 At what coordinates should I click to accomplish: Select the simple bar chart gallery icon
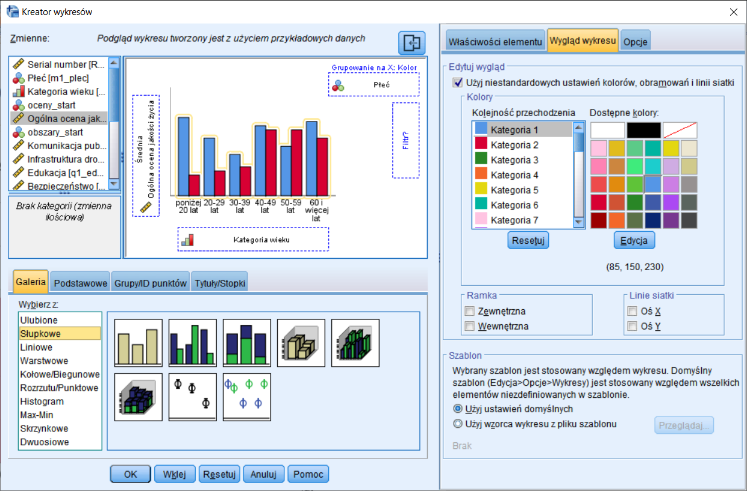(x=138, y=343)
